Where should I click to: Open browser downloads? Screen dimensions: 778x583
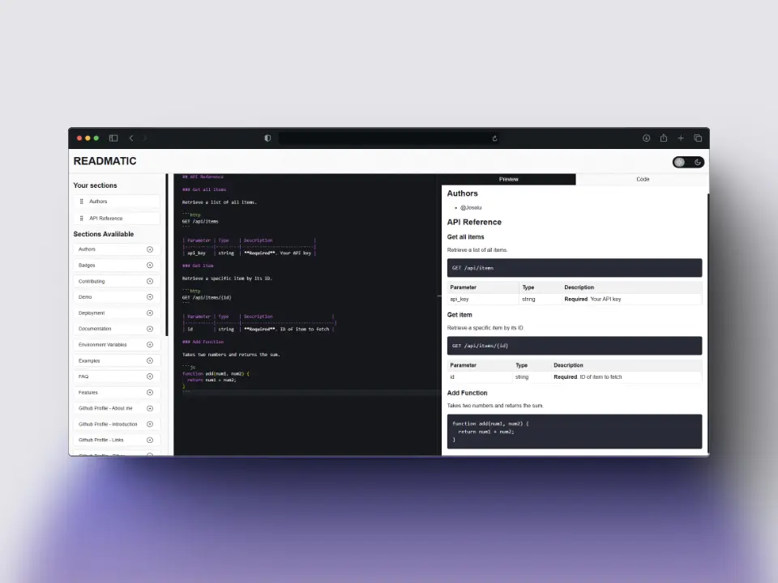click(x=646, y=138)
